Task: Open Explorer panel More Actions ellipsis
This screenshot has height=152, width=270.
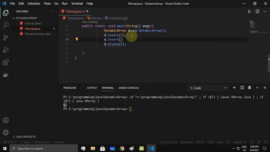Action: coord(52,11)
